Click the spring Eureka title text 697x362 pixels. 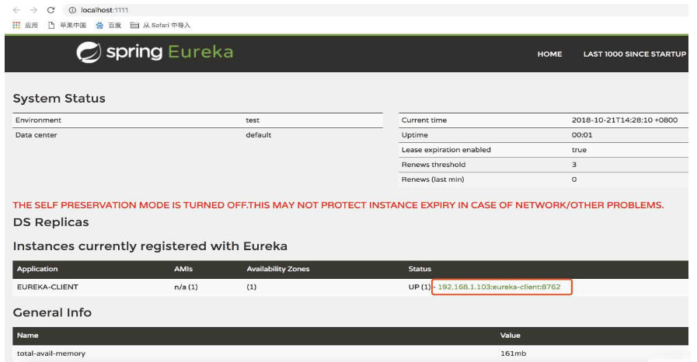[169, 52]
